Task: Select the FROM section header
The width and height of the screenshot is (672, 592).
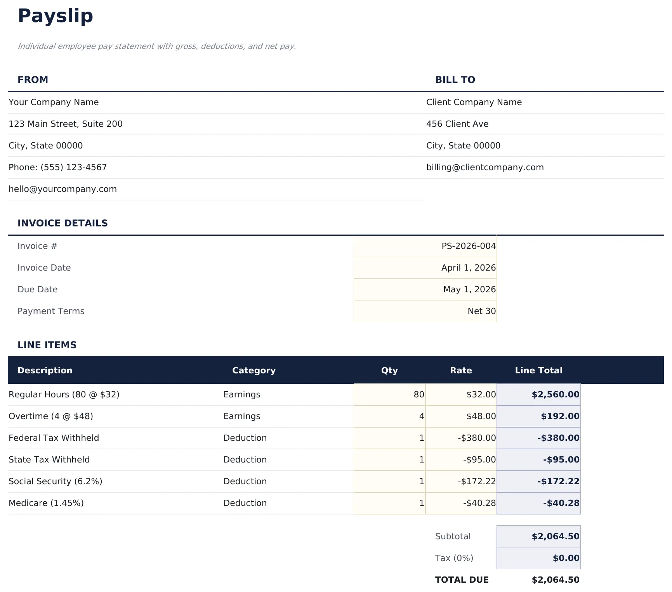Action: click(x=33, y=79)
